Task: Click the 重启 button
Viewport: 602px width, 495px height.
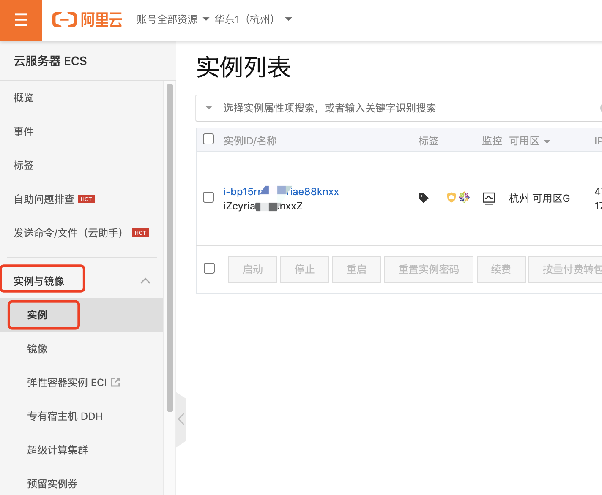Action: pos(356,269)
